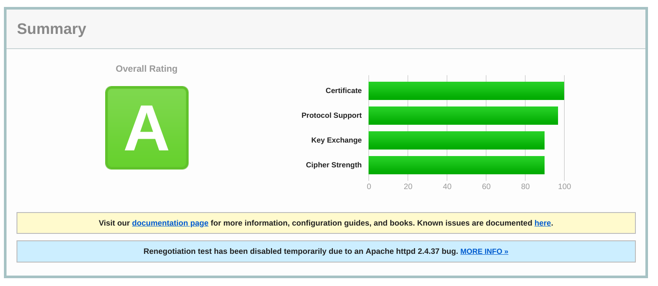Click the Summary heading

tap(52, 29)
